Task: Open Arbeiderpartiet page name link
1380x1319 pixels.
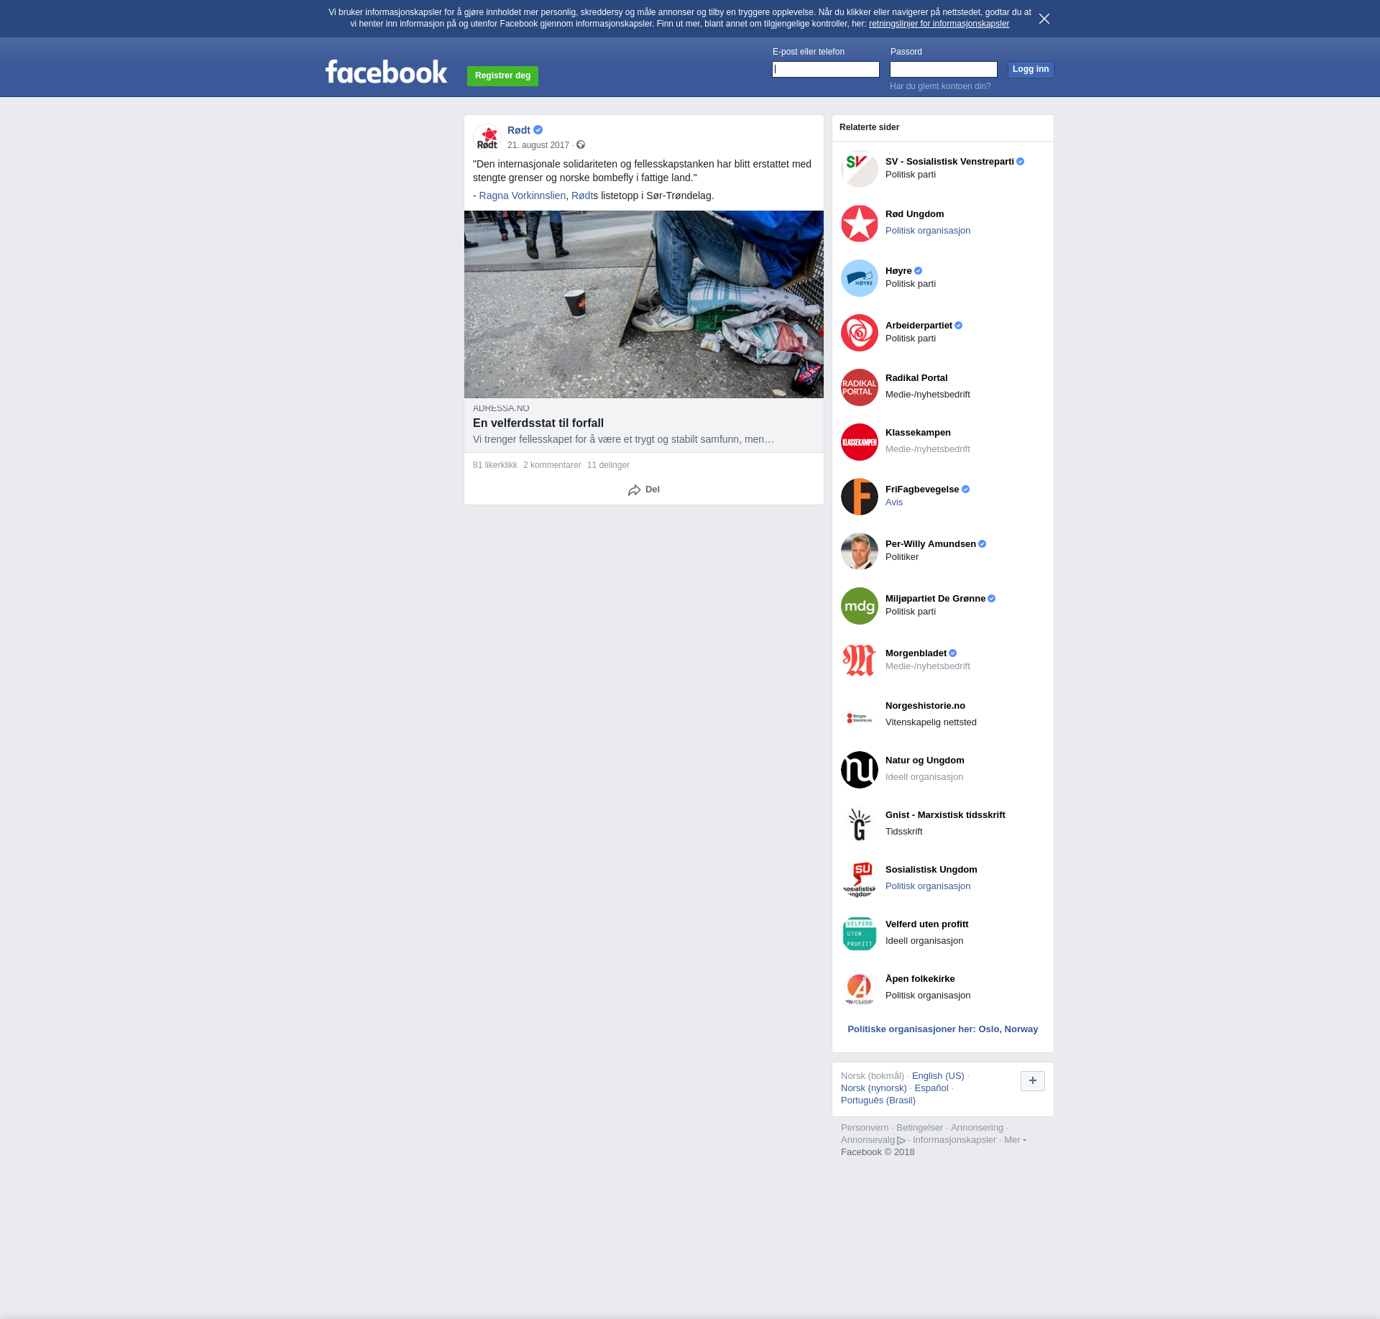Action: point(919,326)
